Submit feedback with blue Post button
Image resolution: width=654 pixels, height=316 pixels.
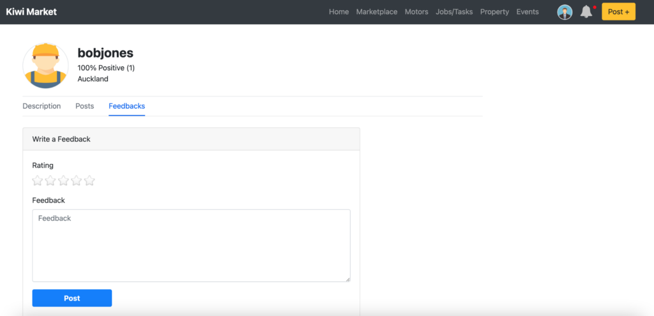tap(72, 298)
